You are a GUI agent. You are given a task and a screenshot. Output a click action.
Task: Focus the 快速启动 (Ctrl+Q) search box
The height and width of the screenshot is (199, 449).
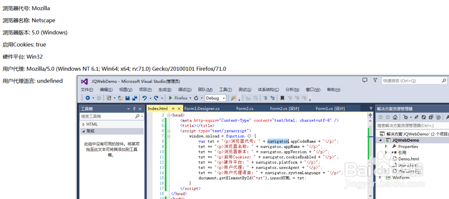point(414,80)
